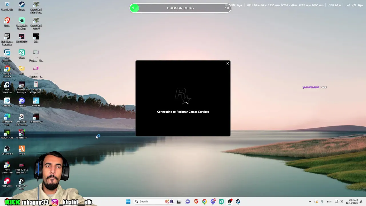Viewport: 366px width, 206px height.
Task: Click the microphone tray icon
Action: point(322,201)
